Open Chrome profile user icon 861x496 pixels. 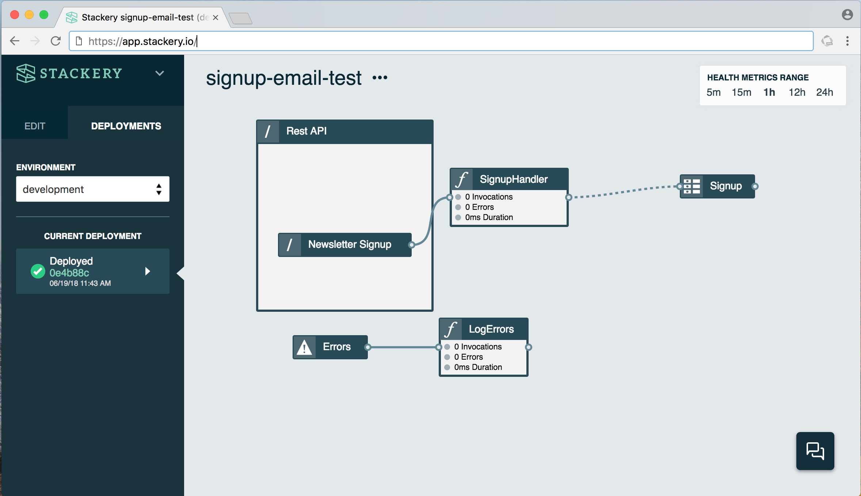click(847, 15)
